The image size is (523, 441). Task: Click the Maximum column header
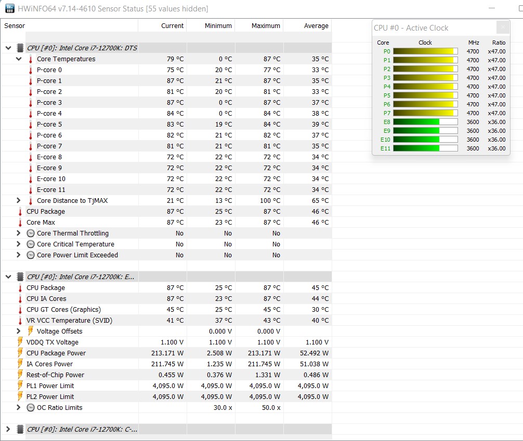259,25
